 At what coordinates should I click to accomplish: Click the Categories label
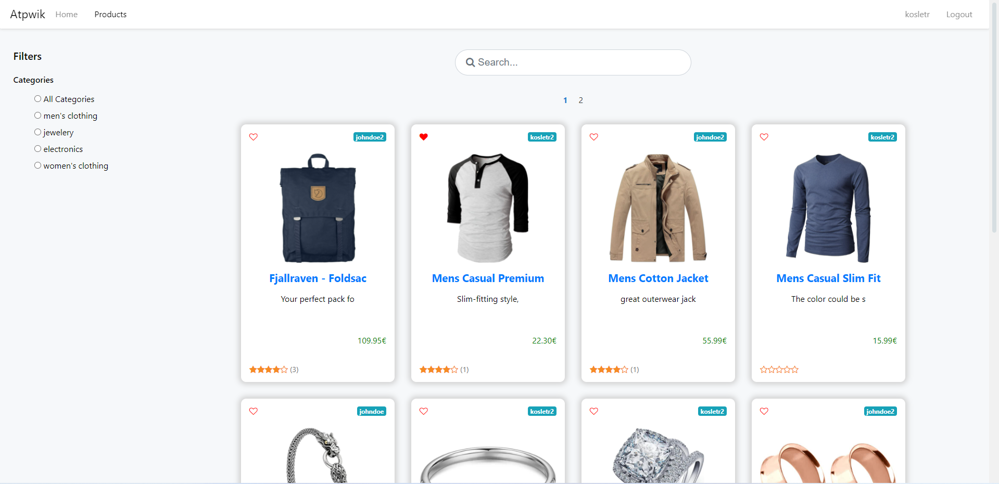(33, 80)
